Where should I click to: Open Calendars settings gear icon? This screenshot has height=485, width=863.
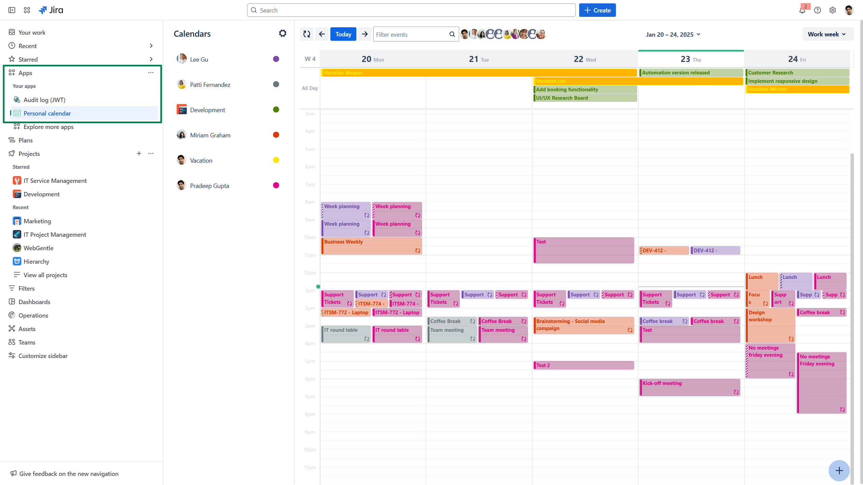pos(282,33)
